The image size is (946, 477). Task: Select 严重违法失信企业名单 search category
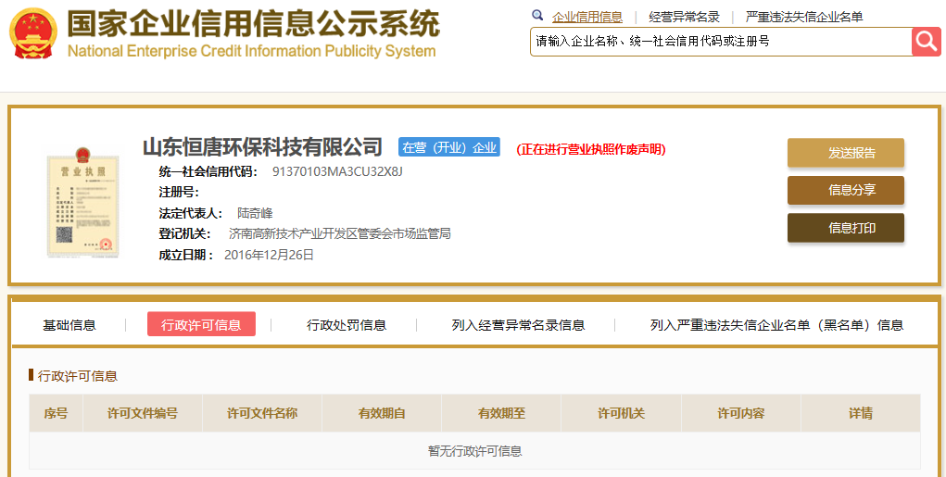(804, 17)
